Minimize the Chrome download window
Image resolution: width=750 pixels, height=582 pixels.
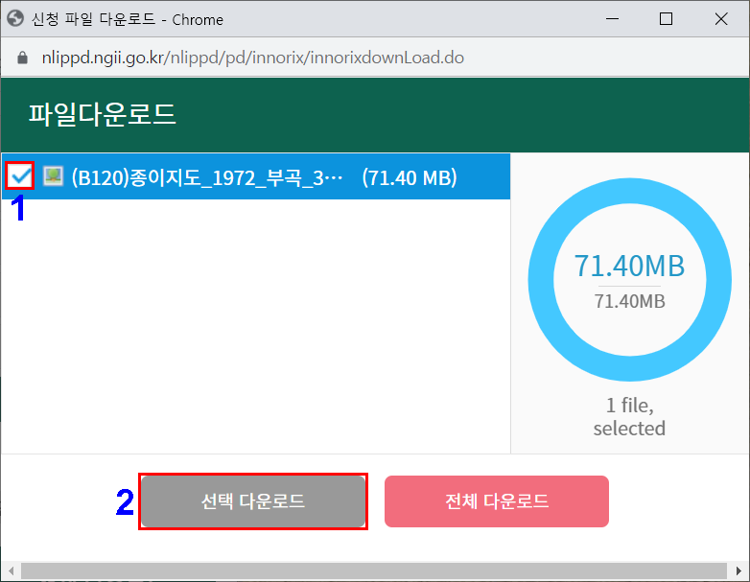click(612, 19)
